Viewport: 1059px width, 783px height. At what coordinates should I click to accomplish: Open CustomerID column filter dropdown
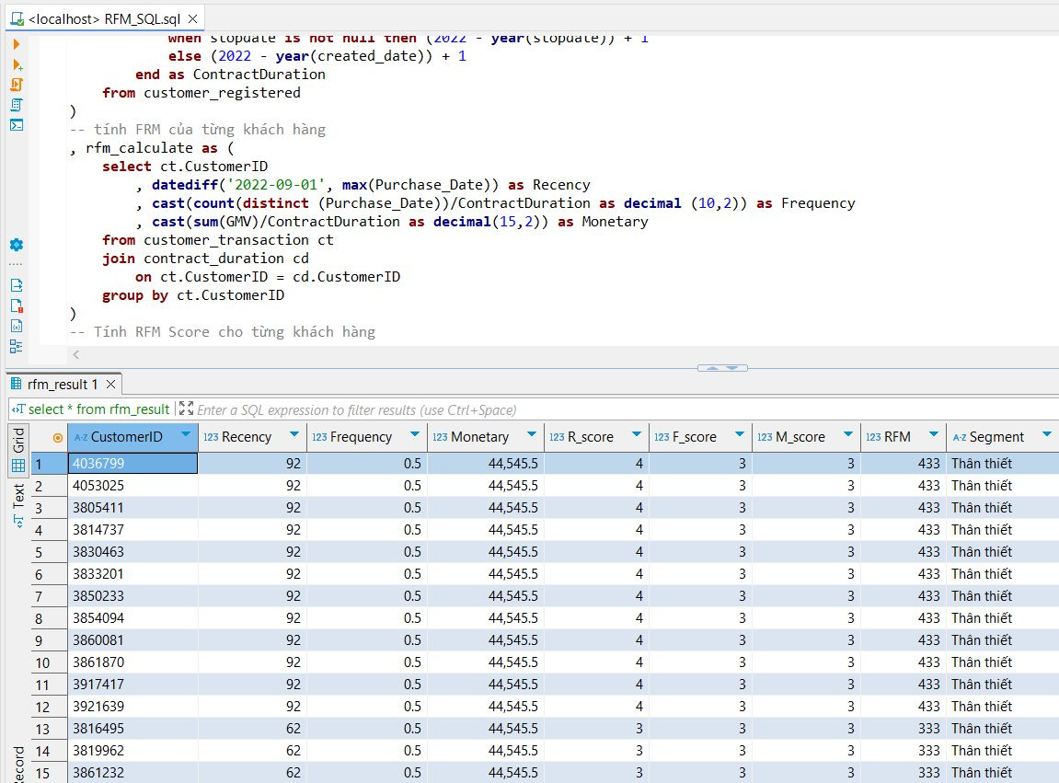pyautogui.click(x=186, y=434)
